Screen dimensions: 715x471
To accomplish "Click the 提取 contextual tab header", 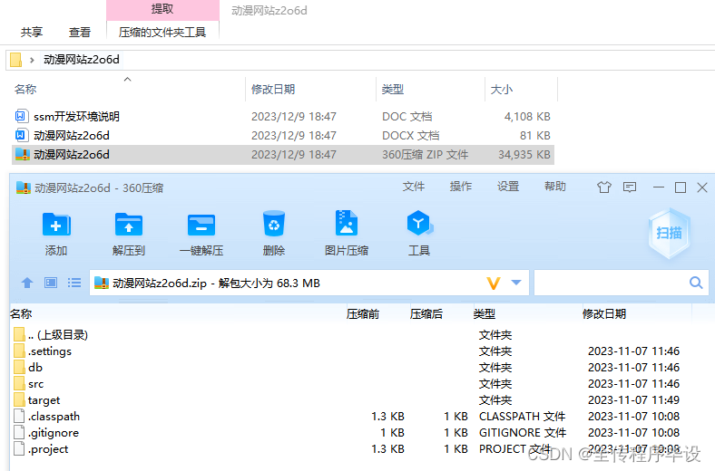I will click(162, 9).
